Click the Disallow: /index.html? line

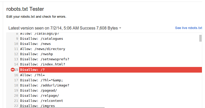click(x=42, y=64)
